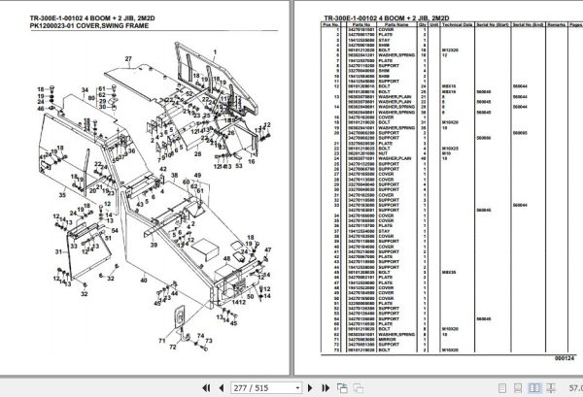Viewport: 583px width, 397px height.
Task: Click diagram callout 49
Action: tap(197, 176)
